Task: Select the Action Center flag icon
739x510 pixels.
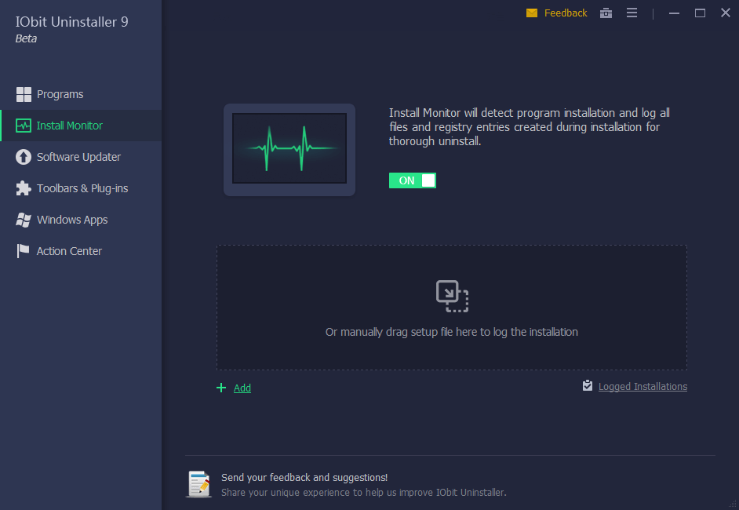Action: (23, 250)
